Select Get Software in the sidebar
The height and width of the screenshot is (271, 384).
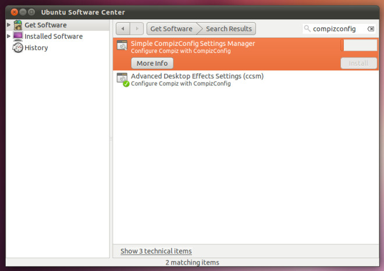[58, 25]
